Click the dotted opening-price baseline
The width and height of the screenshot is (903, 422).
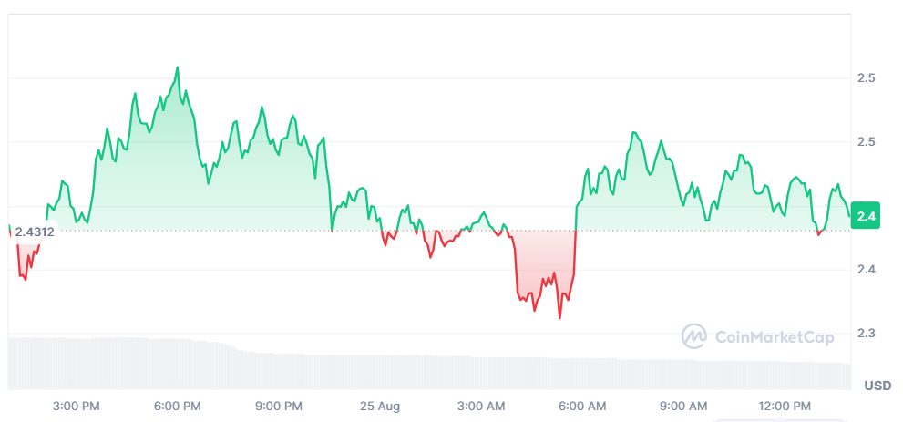(x=429, y=231)
